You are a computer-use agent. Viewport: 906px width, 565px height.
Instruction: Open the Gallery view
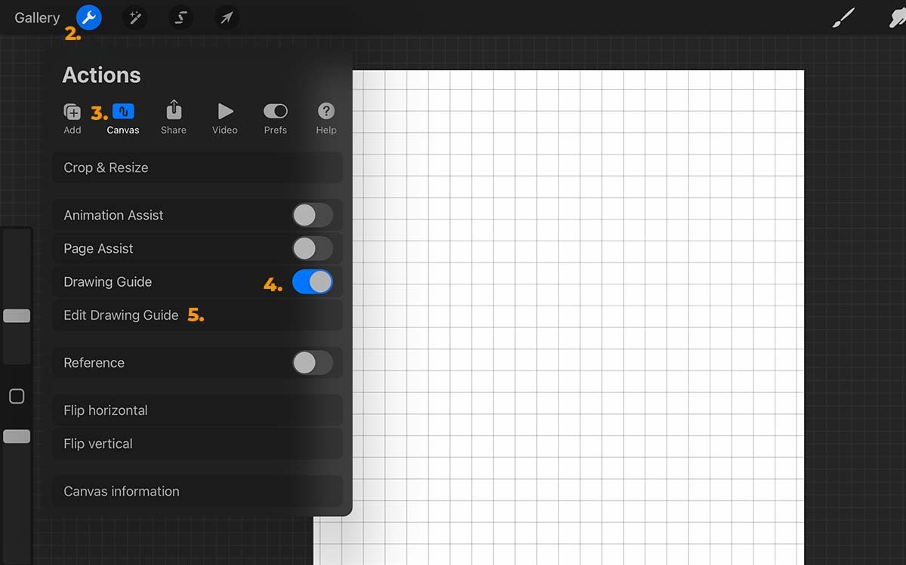(37, 17)
